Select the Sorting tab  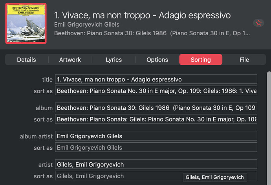201,60
